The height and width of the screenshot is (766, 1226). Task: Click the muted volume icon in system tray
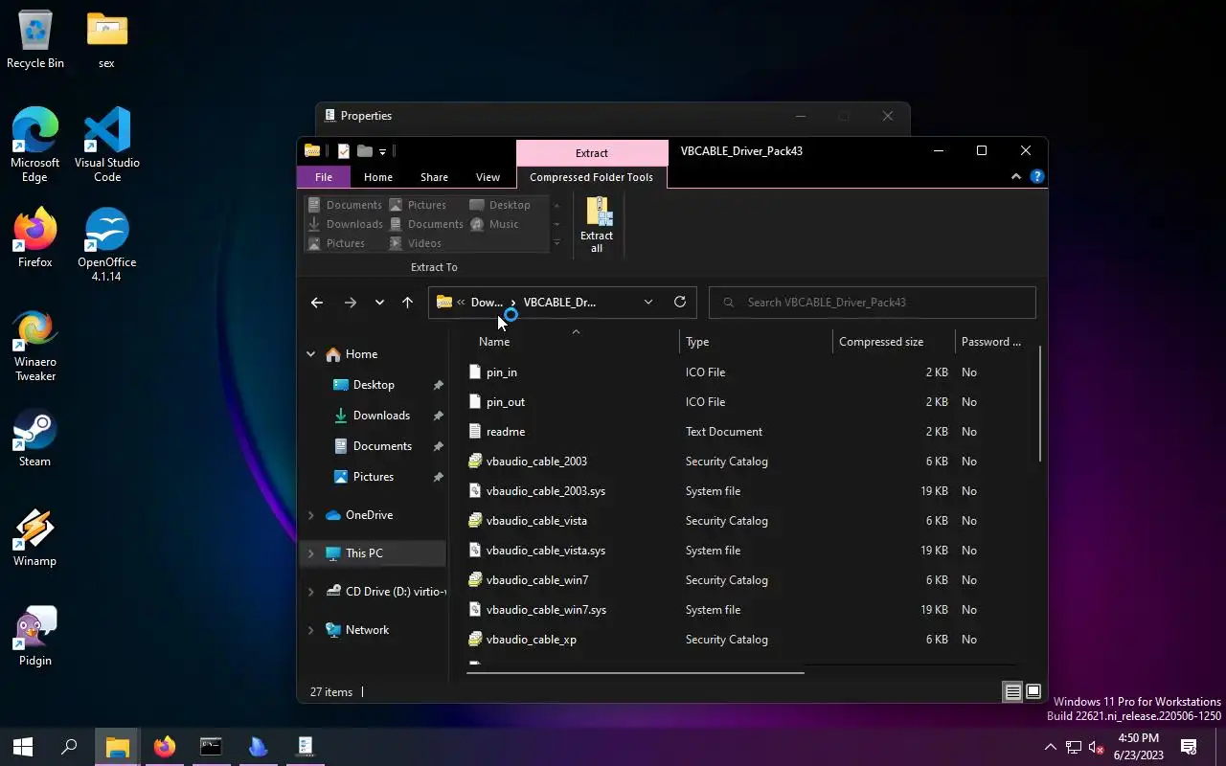pyautogui.click(x=1097, y=747)
